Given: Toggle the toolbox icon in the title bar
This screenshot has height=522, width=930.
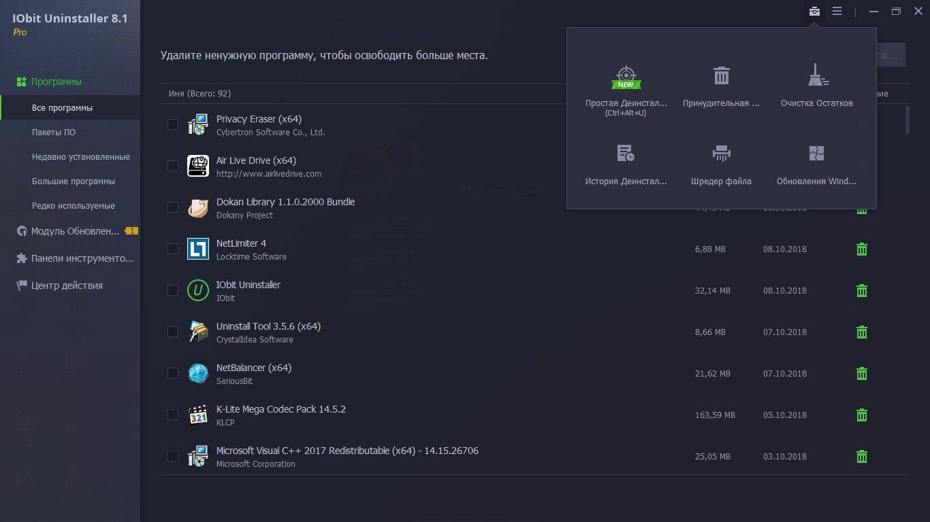Looking at the screenshot, I should pos(813,12).
